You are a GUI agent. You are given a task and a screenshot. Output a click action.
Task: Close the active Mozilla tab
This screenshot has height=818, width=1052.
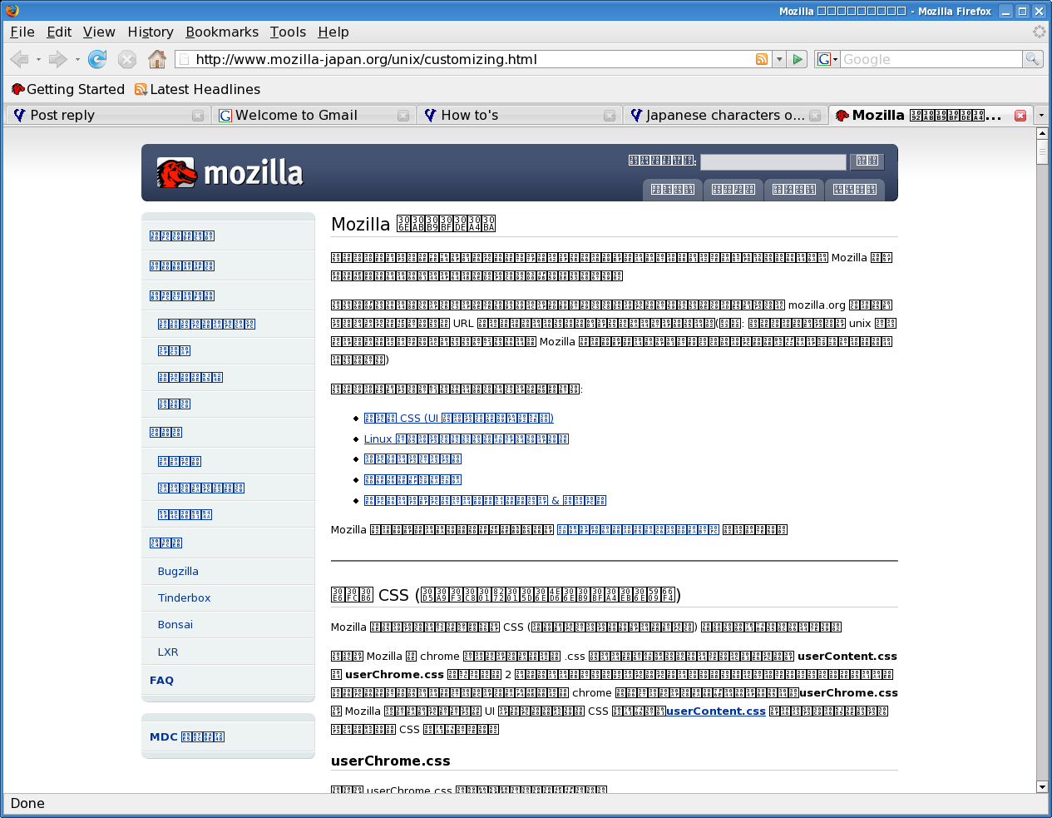coord(1020,116)
